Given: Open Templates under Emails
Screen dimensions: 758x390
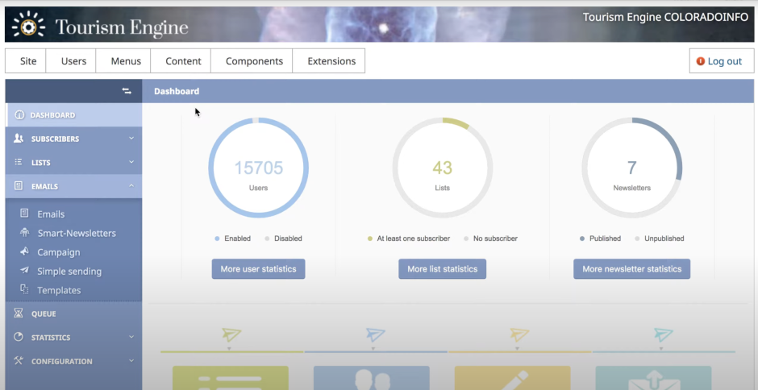Looking at the screenshot, I should 59,290.
